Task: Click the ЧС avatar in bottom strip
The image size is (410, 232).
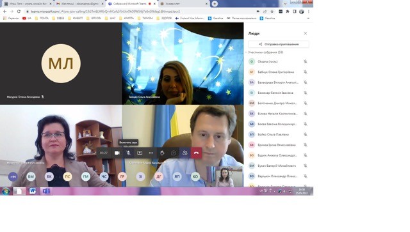Action: pos(104,176)
